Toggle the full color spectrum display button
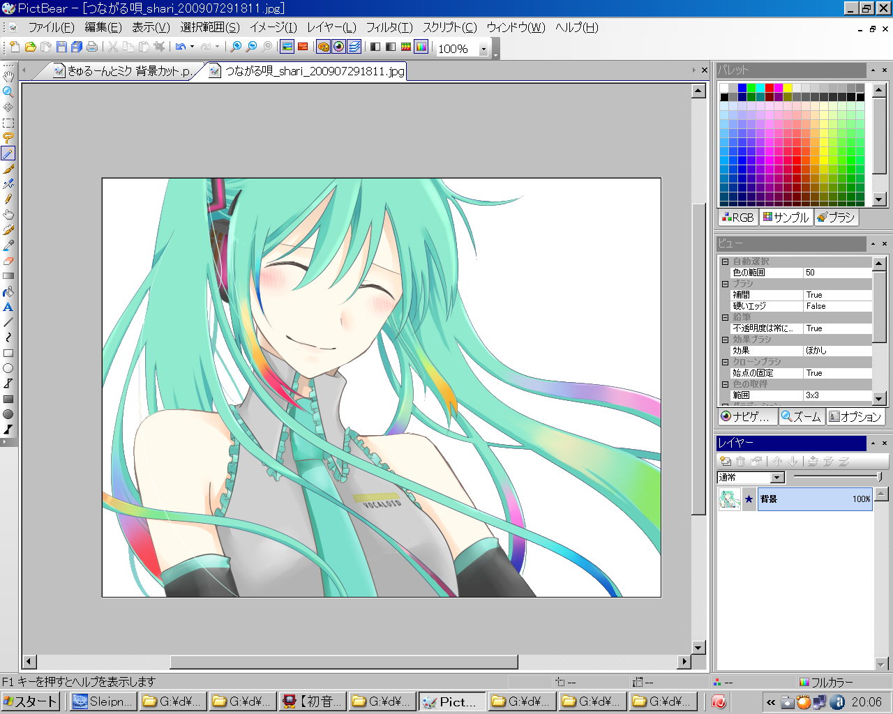 421,47
